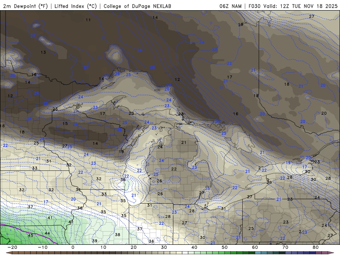
Task: Click the "-10" color scale label
Action: pos(42,247)
